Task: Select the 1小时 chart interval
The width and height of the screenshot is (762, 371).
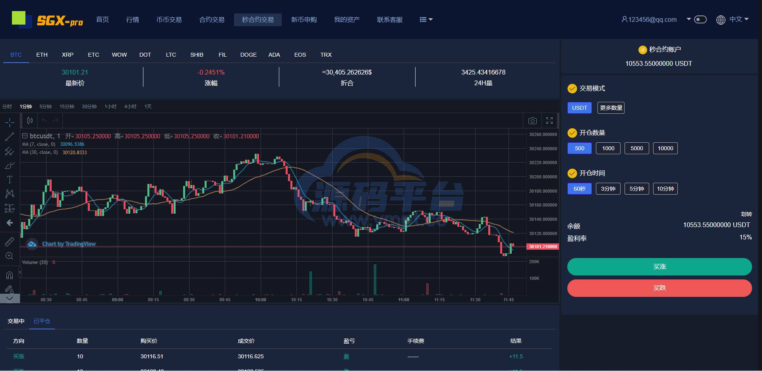Action: 110,107
